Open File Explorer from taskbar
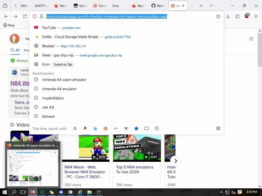The height and width of the screenshot is (196, 262). point(90,192)
